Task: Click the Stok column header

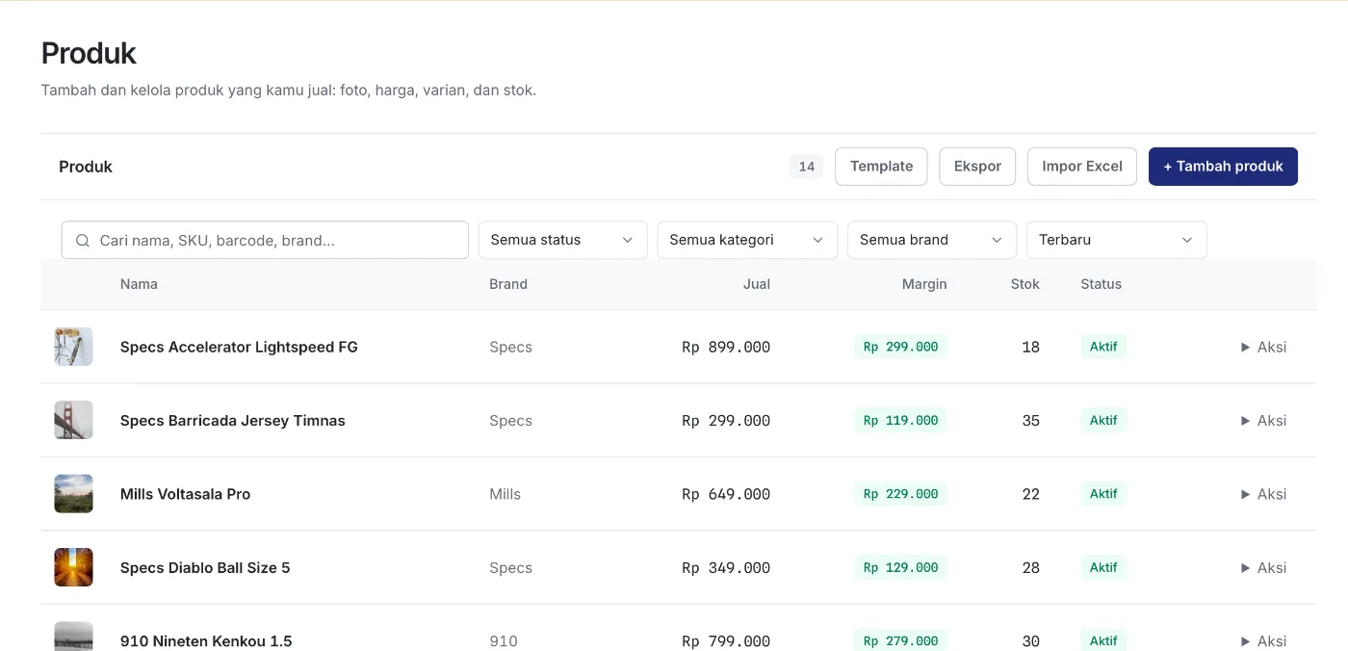Action: pos(1025,284)
